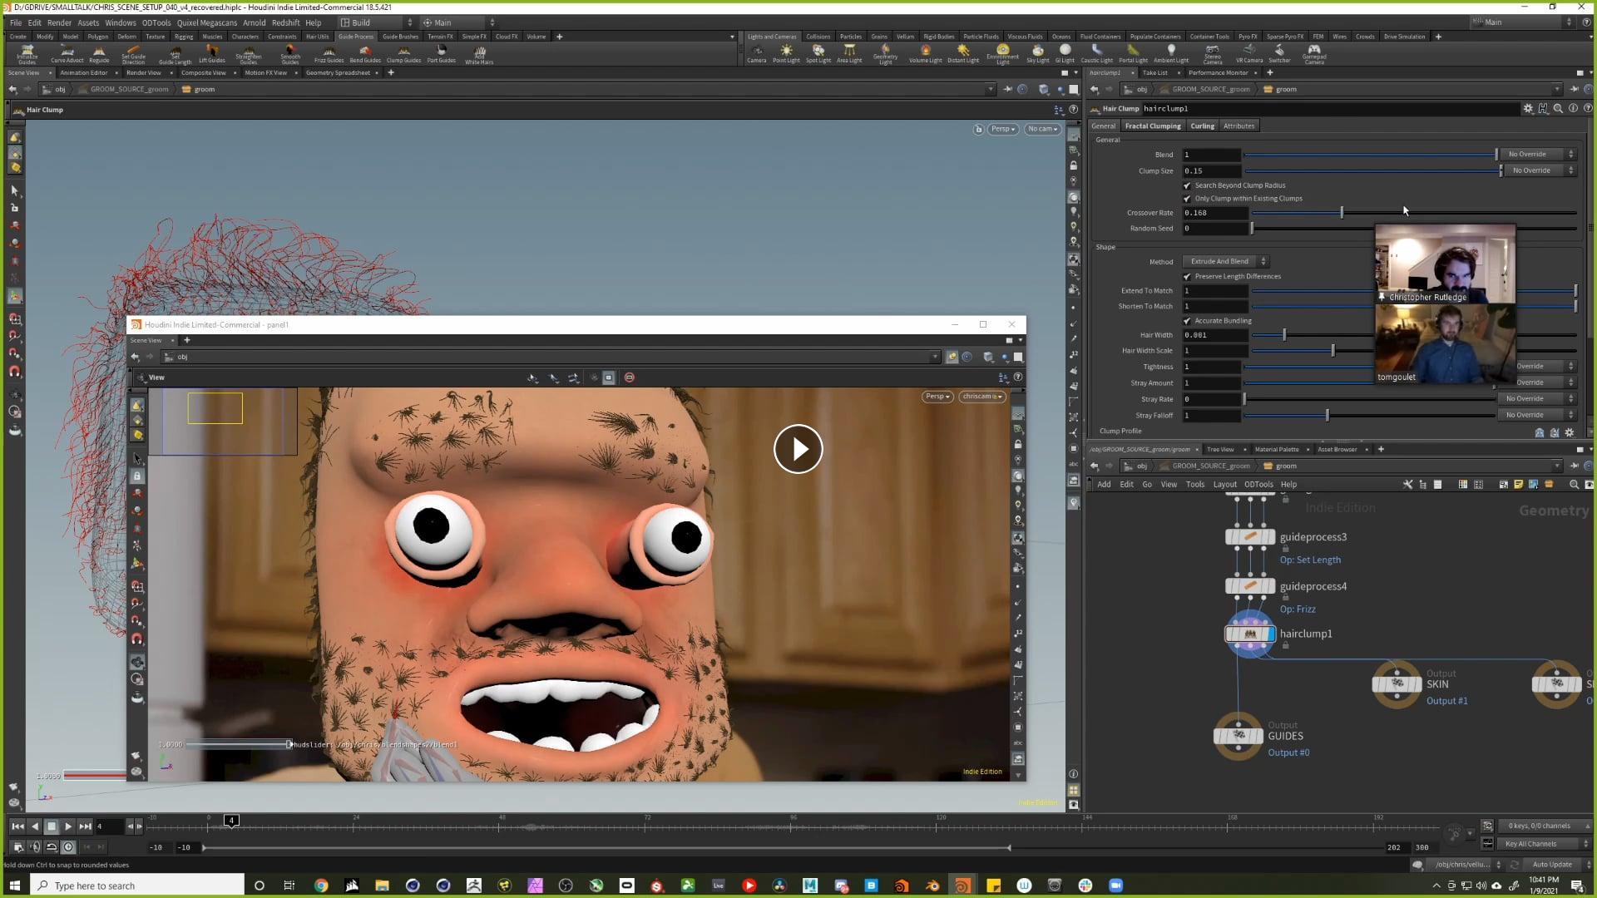Click the video play button overlay
Image resolution: width=1597 pixels, height=898 pixels.
click(798, 449)
